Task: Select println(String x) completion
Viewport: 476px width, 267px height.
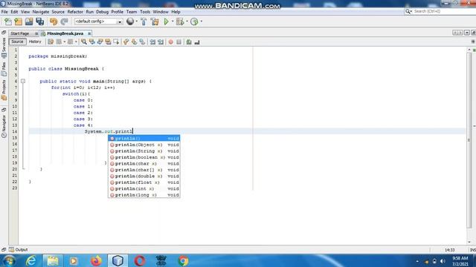Action: (144, 151)
